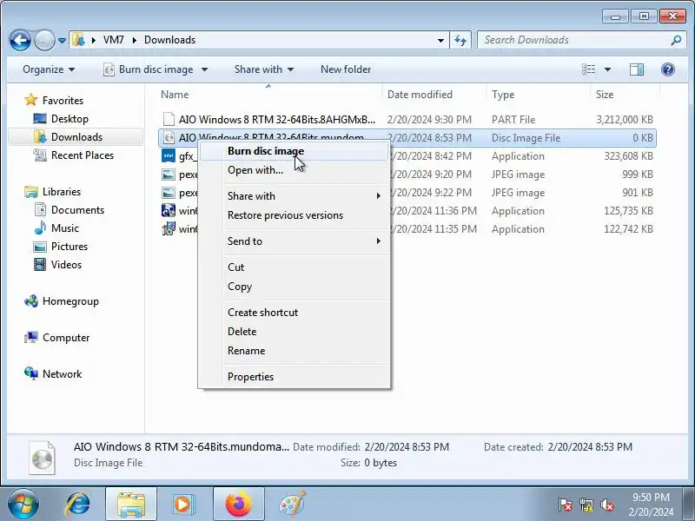The image size is (695, 521).
Task: Change view using the view icon
Action: click(x=589, y=69)
